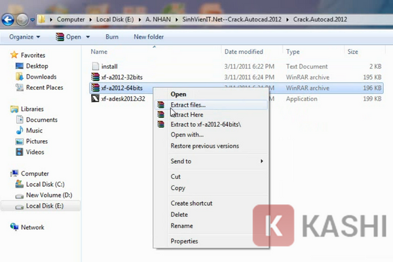Open Properties from the context menu
This screenshot has width=393, height=262.
pos(184,241)
